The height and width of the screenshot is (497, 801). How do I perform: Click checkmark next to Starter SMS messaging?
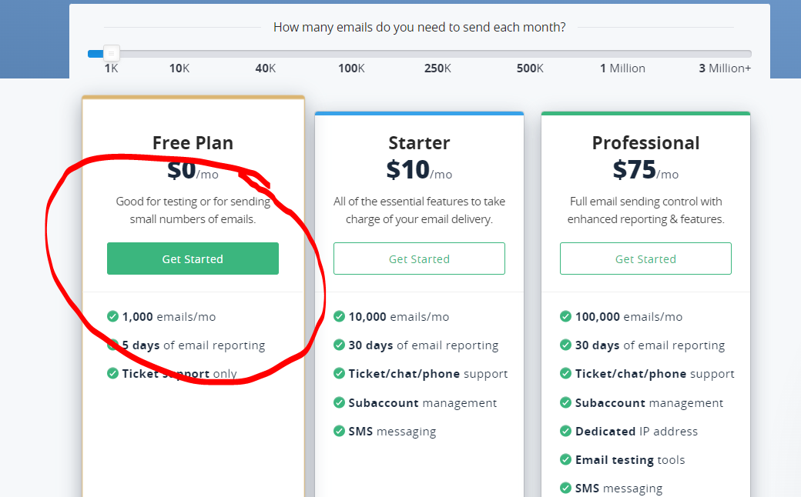pos(339,431)
